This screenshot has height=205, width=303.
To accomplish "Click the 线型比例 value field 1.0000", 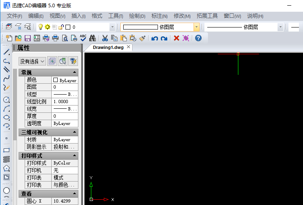I will 65,101.
